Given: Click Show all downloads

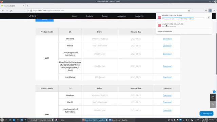Looking at the screenshot, I should (165, 32).
